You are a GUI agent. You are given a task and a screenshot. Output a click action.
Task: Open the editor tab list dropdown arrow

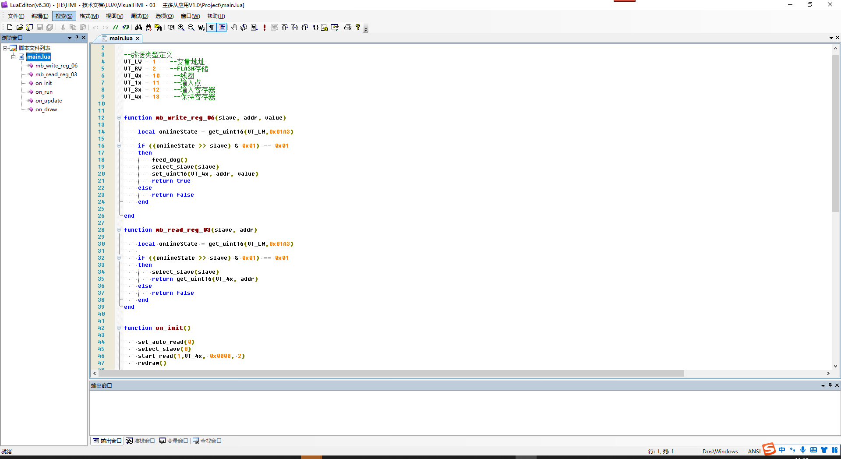(x=831, y=38)
